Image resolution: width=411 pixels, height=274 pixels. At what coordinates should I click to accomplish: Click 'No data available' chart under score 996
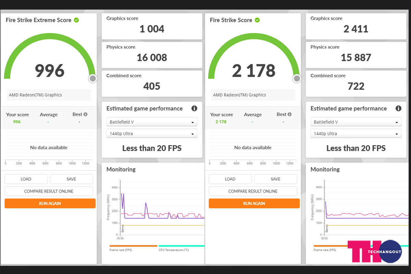49,147
